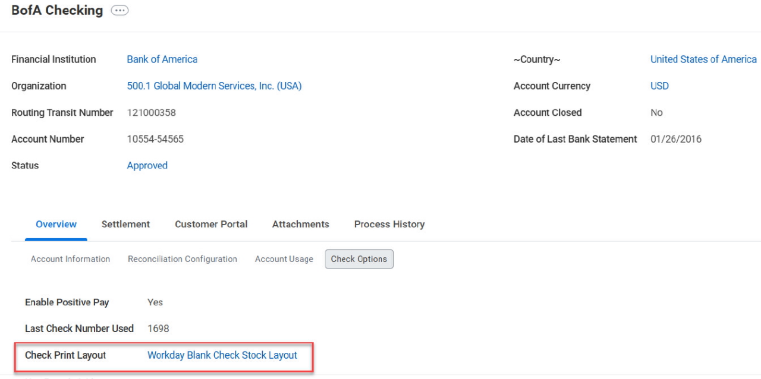Screen dimensions: 761x379
Task: Open 500.1 Global Modern Services, Inc. organization link
Action: click(215, 86)
